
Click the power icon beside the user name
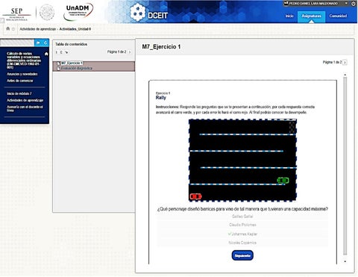(x=353, y=4)
